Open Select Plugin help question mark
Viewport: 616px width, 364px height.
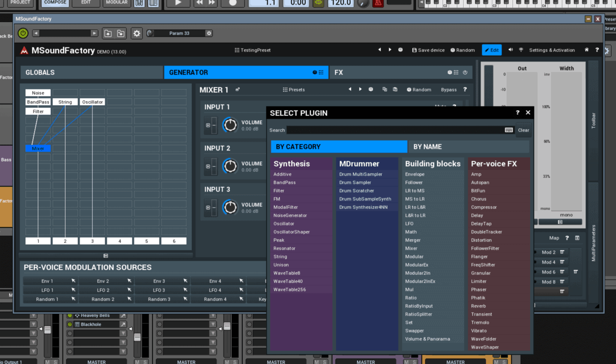tap(518, 113)
